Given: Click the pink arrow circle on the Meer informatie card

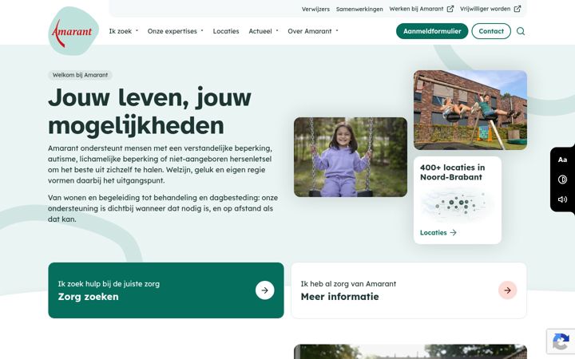Looking at the screenshot, I should tap(508, 290).
